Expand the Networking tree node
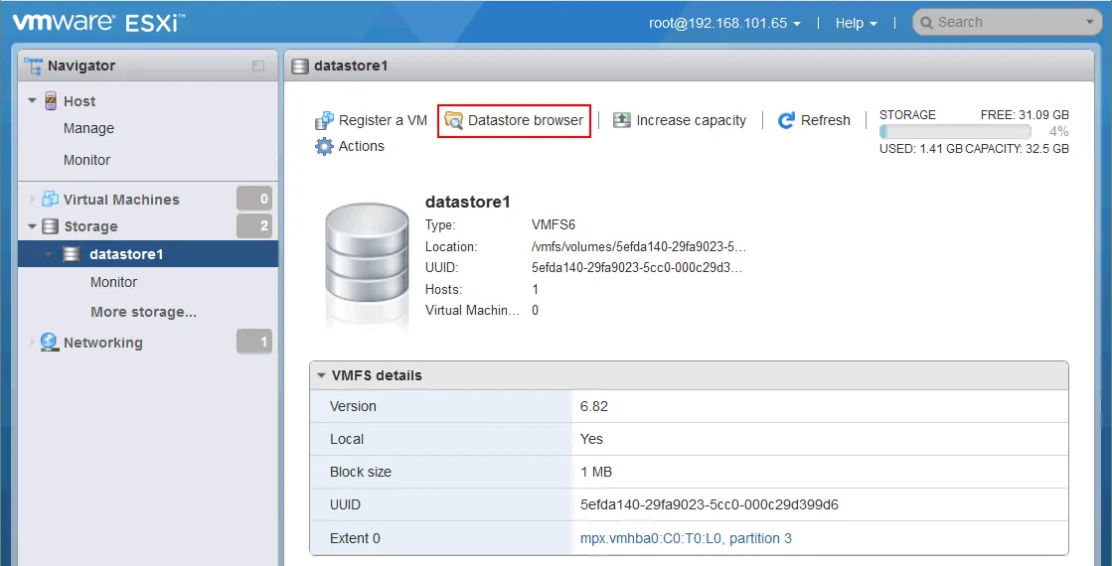This screenshot has width=1112, height=566. point(32,343)
